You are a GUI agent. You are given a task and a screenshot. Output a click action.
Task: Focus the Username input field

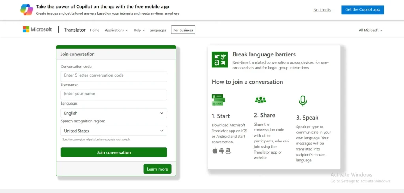pos(114,95)
